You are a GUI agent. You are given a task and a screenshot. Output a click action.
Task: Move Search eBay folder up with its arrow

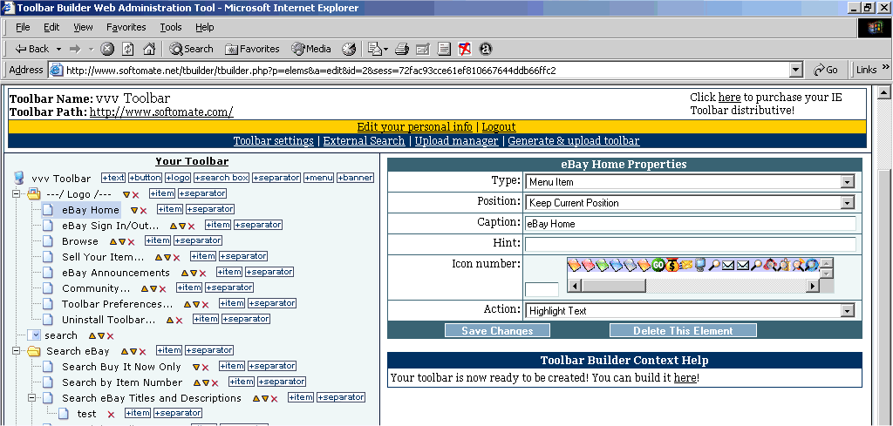coord(125,352)
